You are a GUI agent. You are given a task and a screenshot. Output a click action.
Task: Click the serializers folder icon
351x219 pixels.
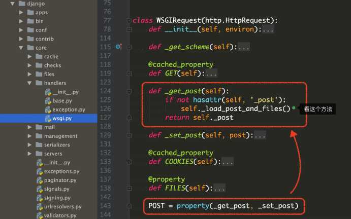(39, 145)
